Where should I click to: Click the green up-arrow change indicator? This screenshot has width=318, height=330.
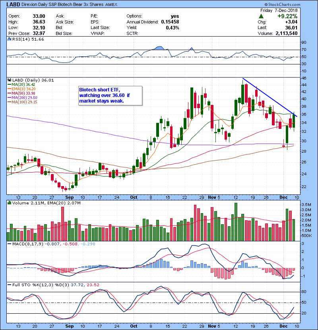261,16
